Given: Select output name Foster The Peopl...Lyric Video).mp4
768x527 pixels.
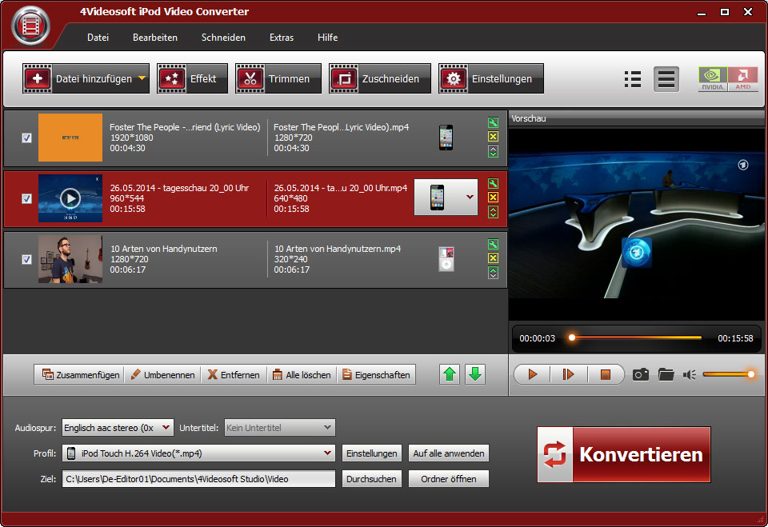Looking at the screenshot, I should pyautogui.click(x=341, y=127).
